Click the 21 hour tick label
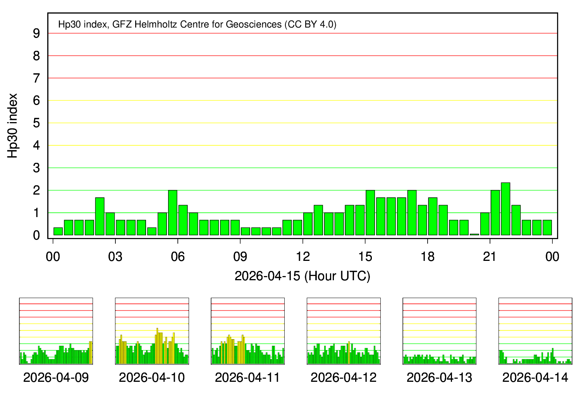The image size is (581, 407). pos(490,257)
